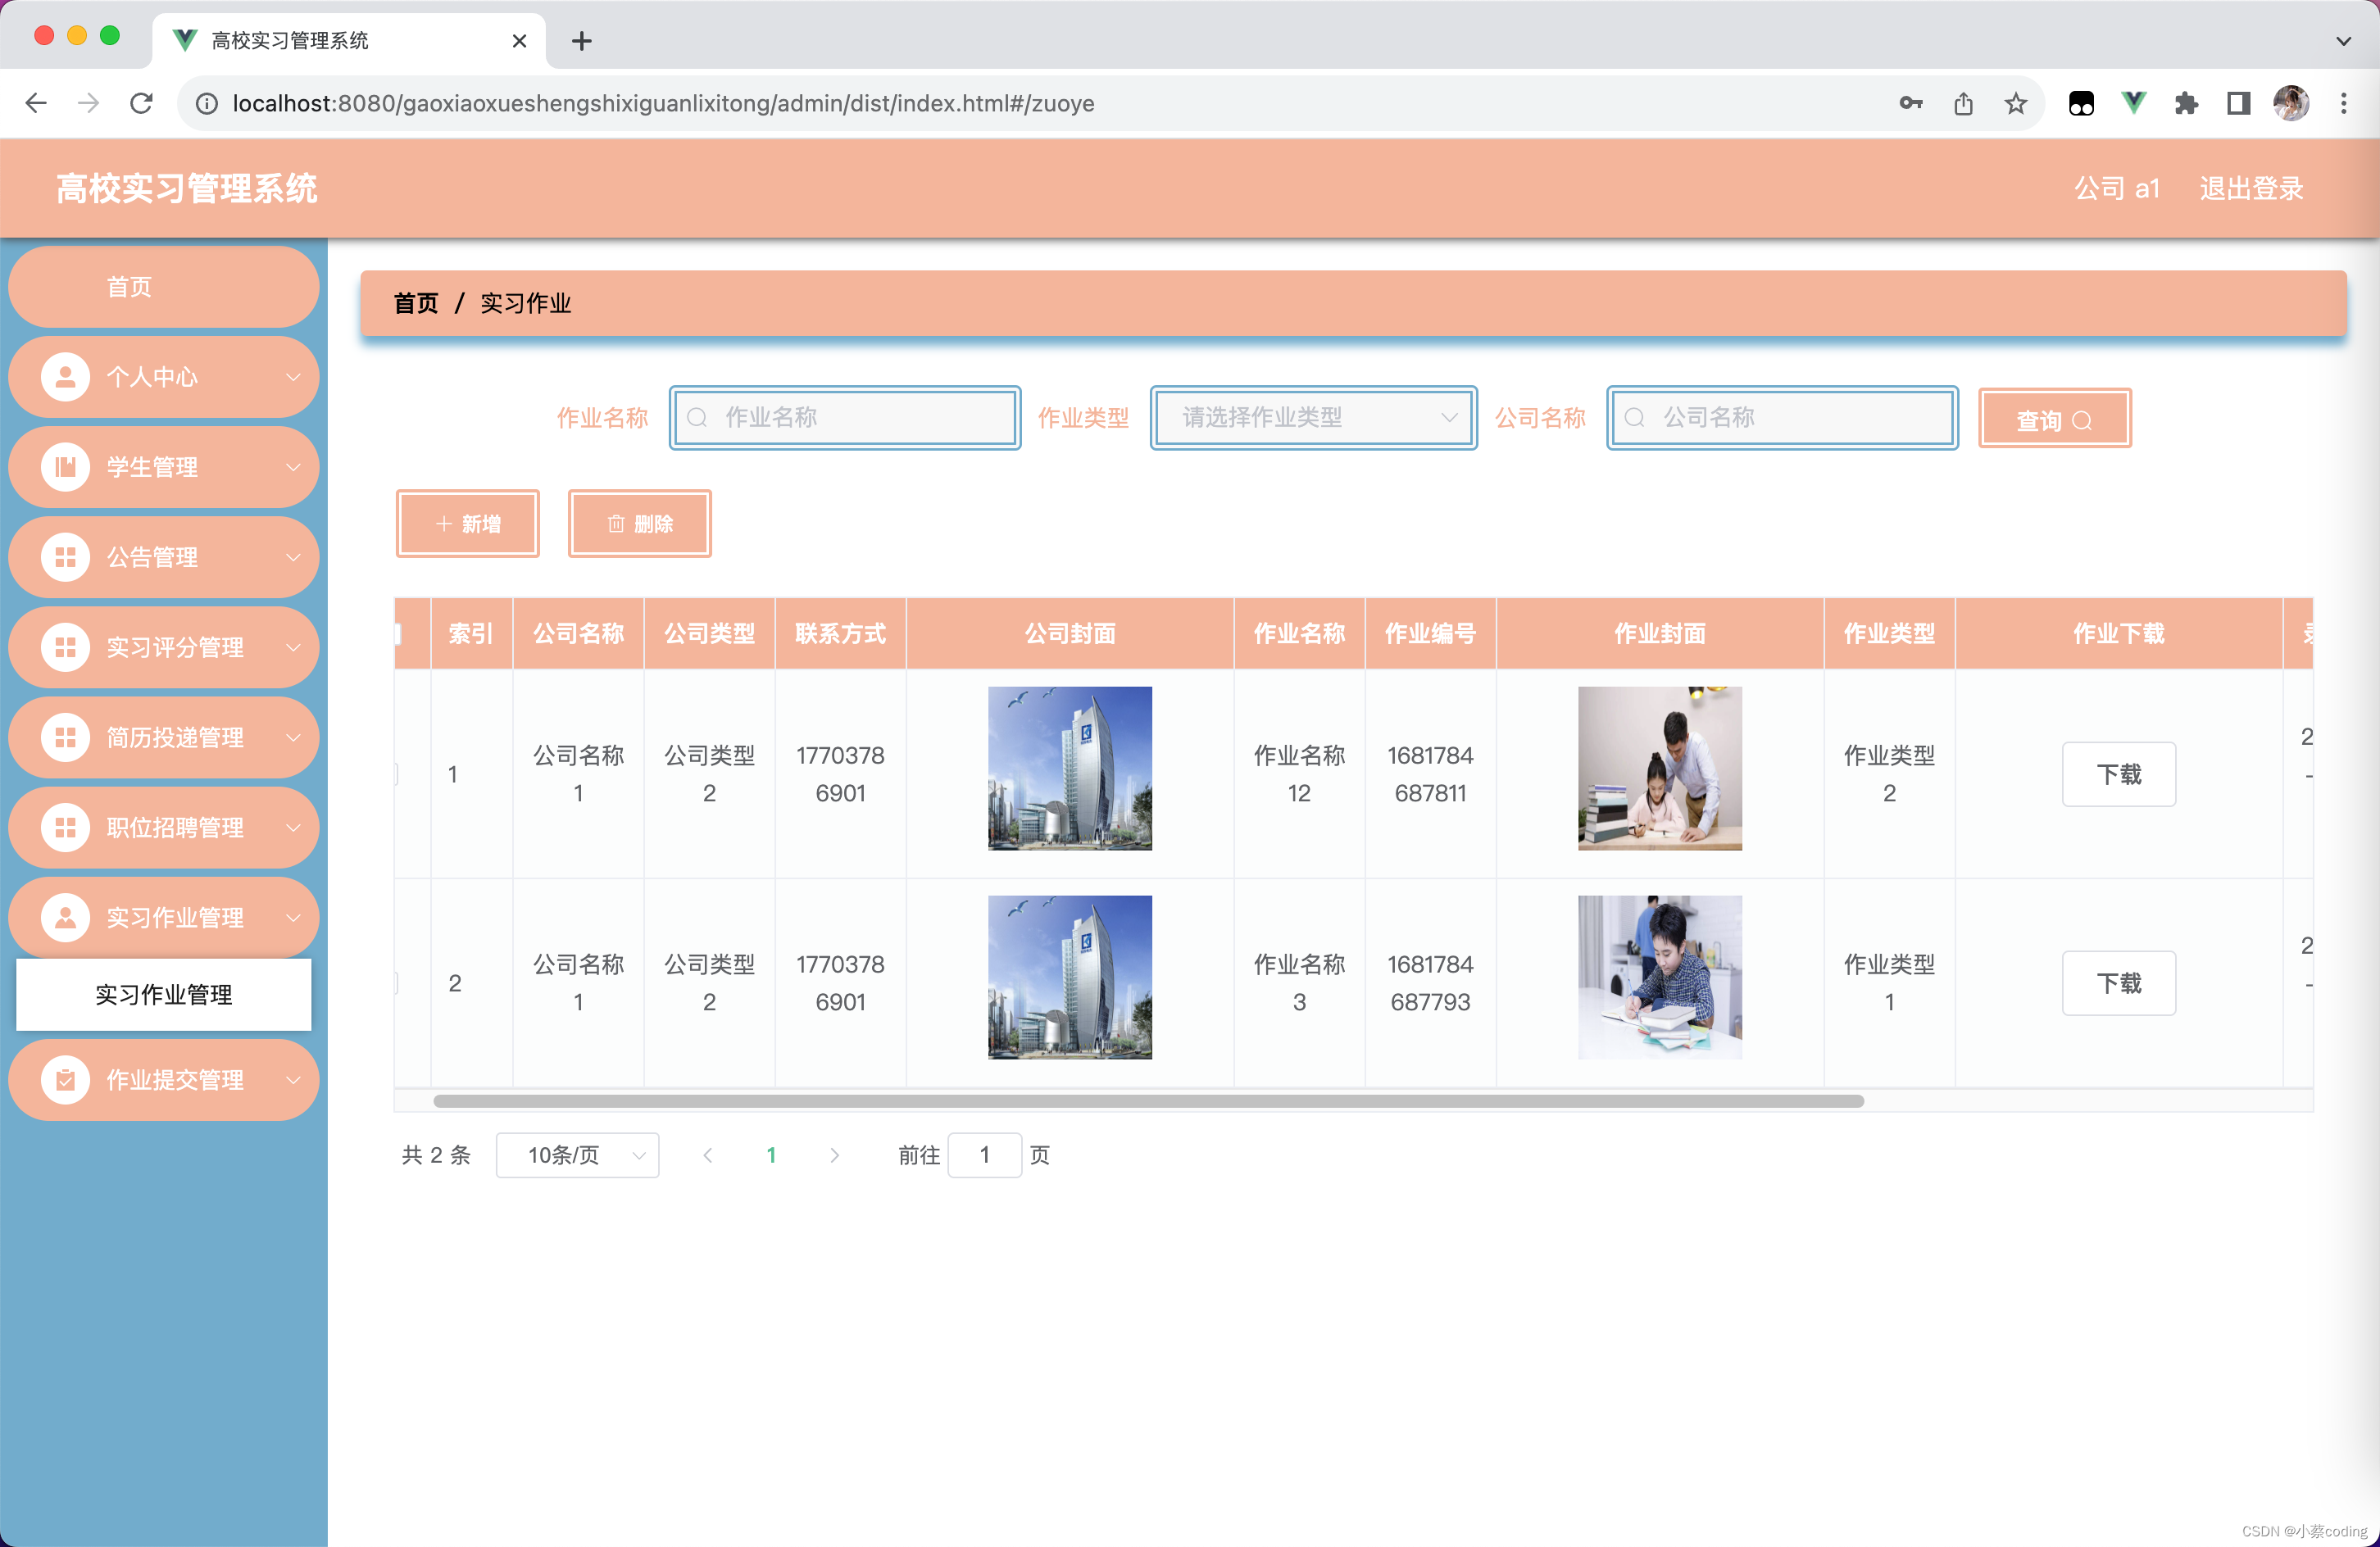Open the Vue devtools extension icon
Viewport: 2380px width, 1547px height.
pos(2133,103)
